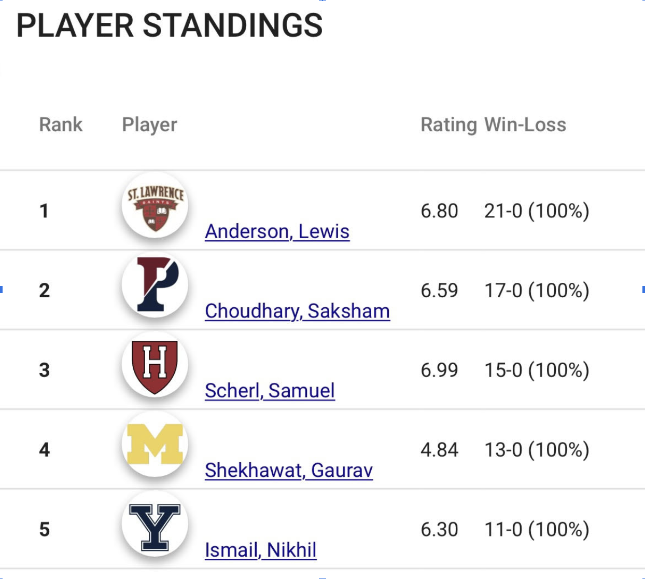
Task: Click the PLAYER STANDINGS heading
Action: click(170, 25)
